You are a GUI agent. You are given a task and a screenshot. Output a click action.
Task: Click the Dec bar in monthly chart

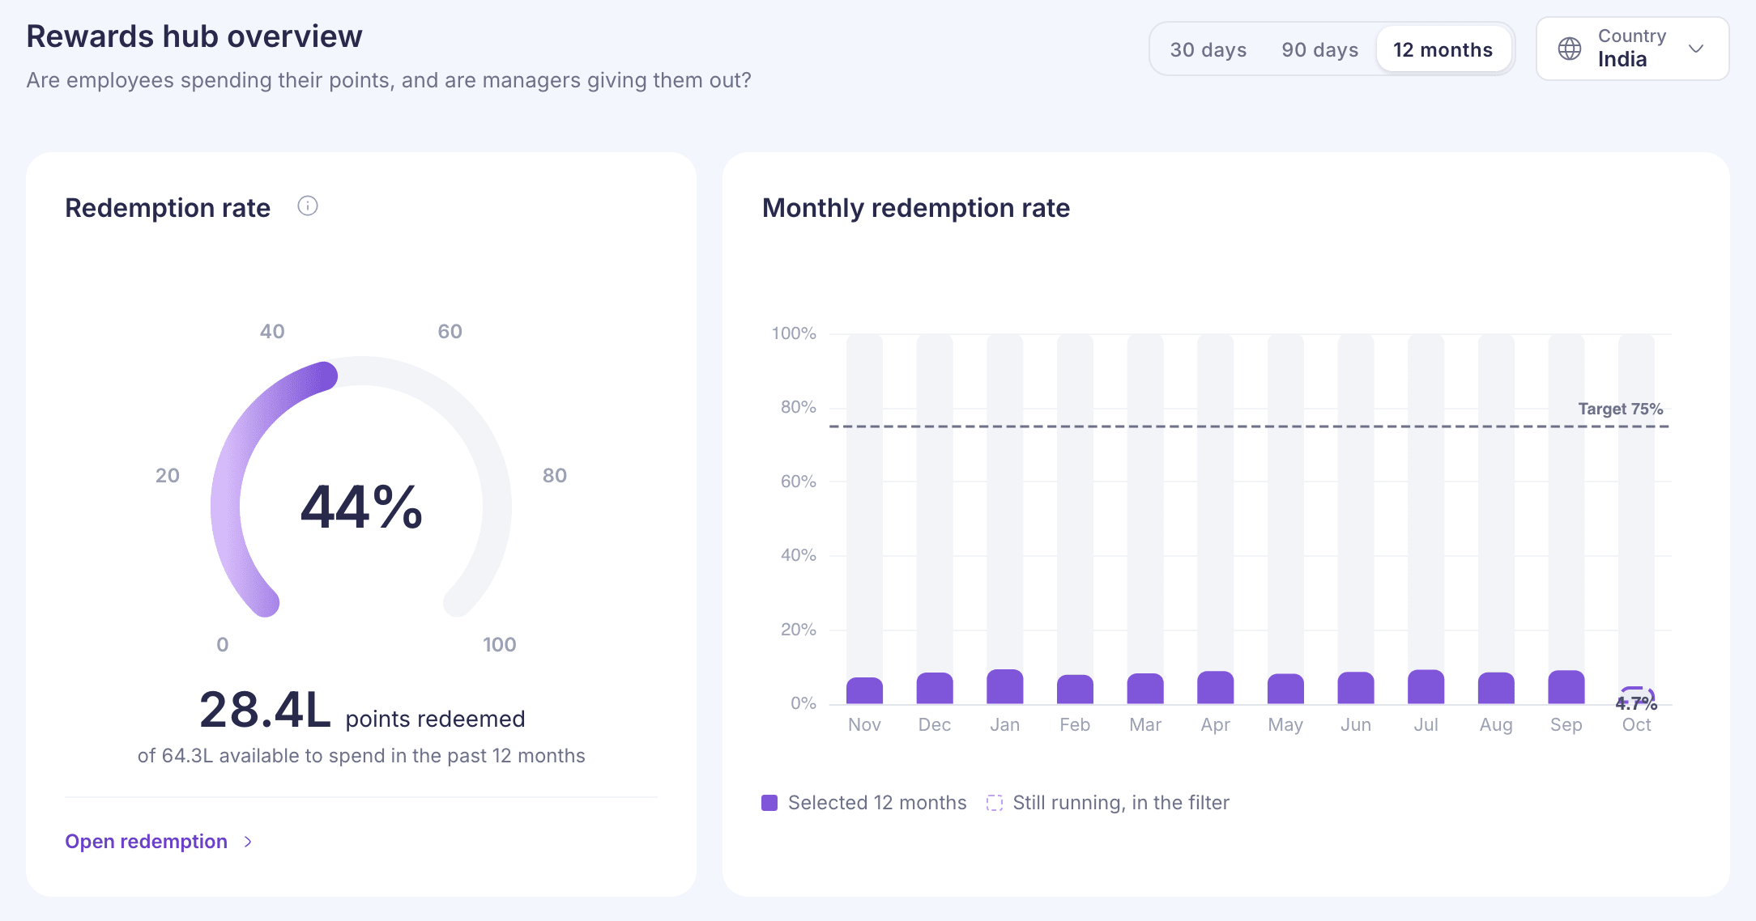935,688
